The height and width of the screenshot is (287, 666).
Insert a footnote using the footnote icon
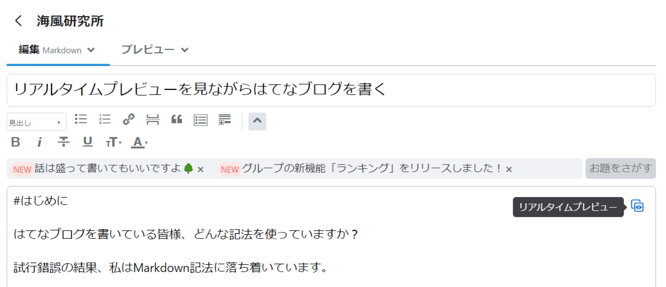pyautogui.click(x=224, y=119)
